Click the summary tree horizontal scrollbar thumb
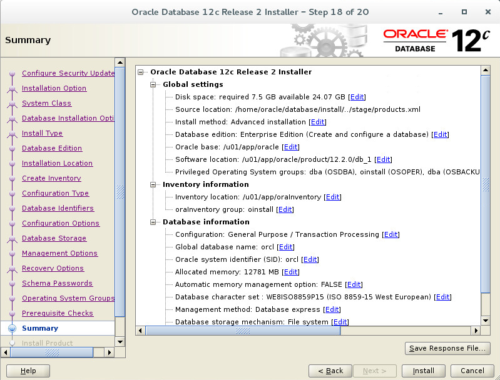This screenshot has width=500, height=380. click(243, 331)
